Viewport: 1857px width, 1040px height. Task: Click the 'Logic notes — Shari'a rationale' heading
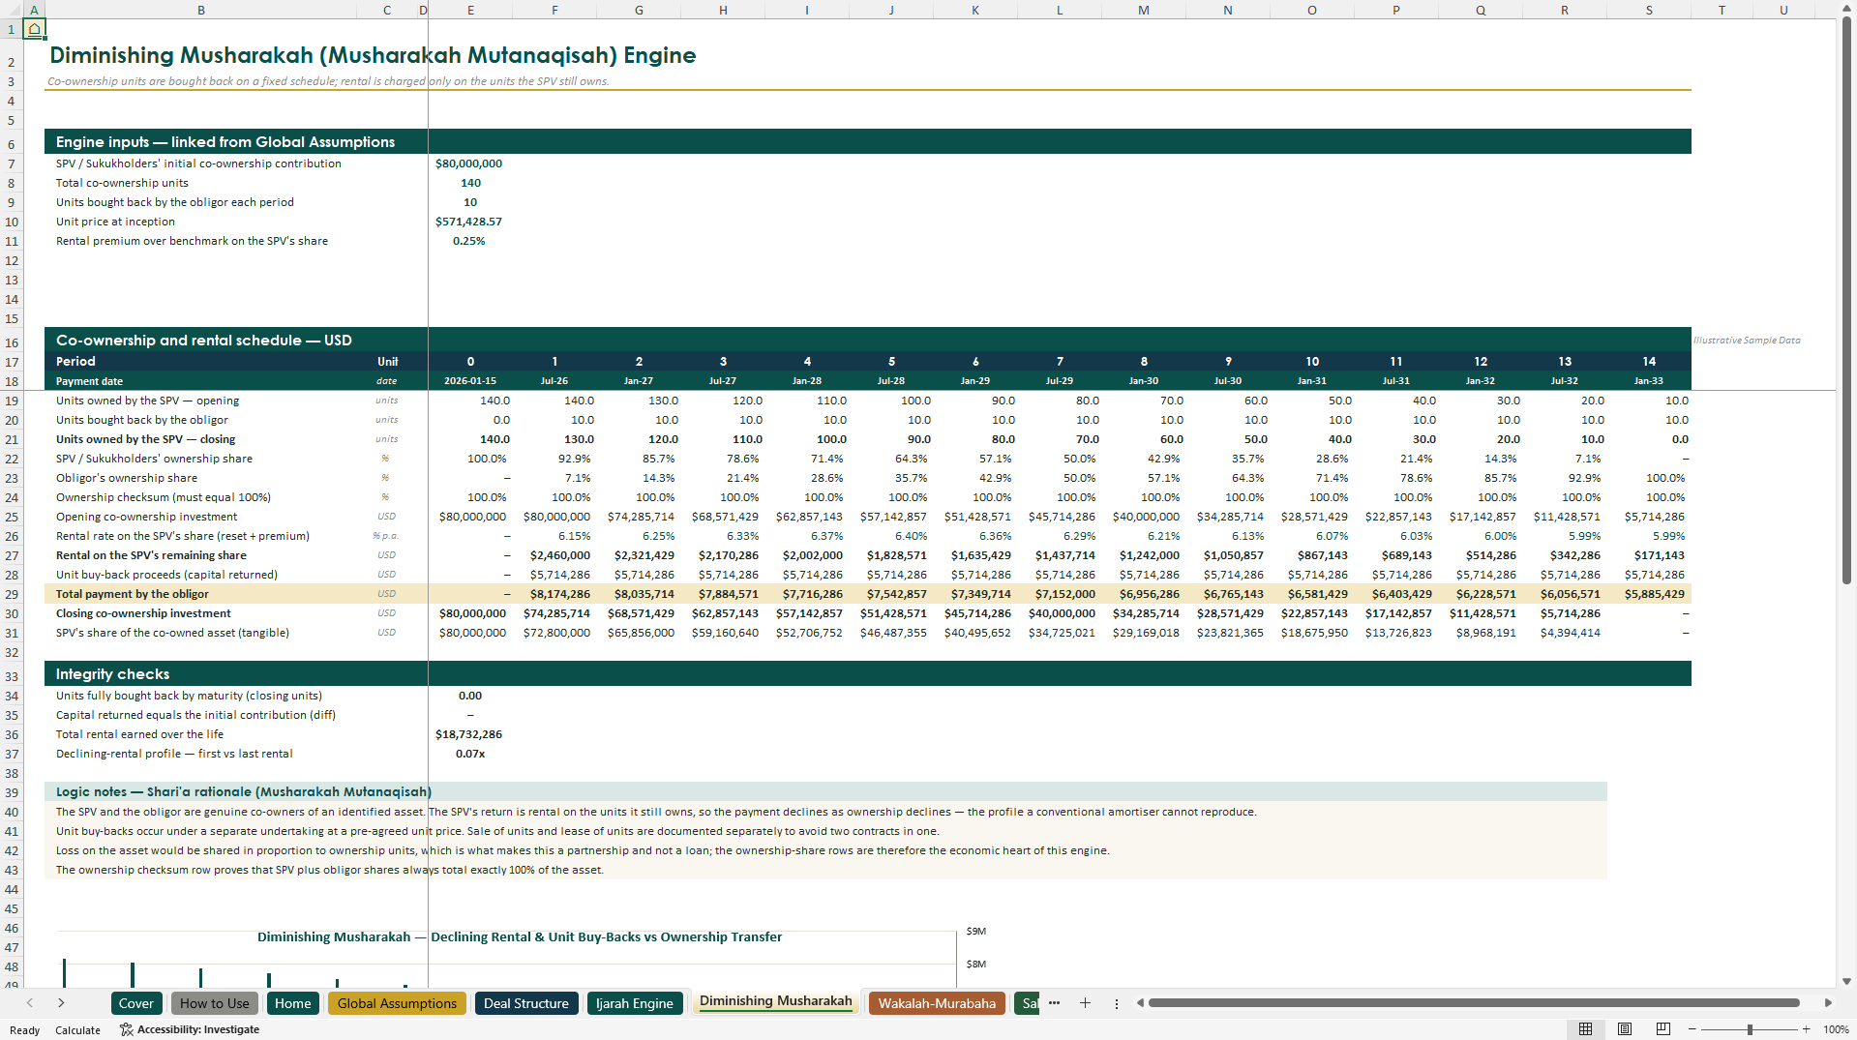[x=244, y=791]
